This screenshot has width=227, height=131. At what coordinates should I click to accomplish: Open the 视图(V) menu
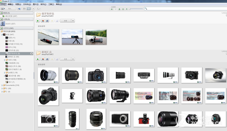pos(18,4)
